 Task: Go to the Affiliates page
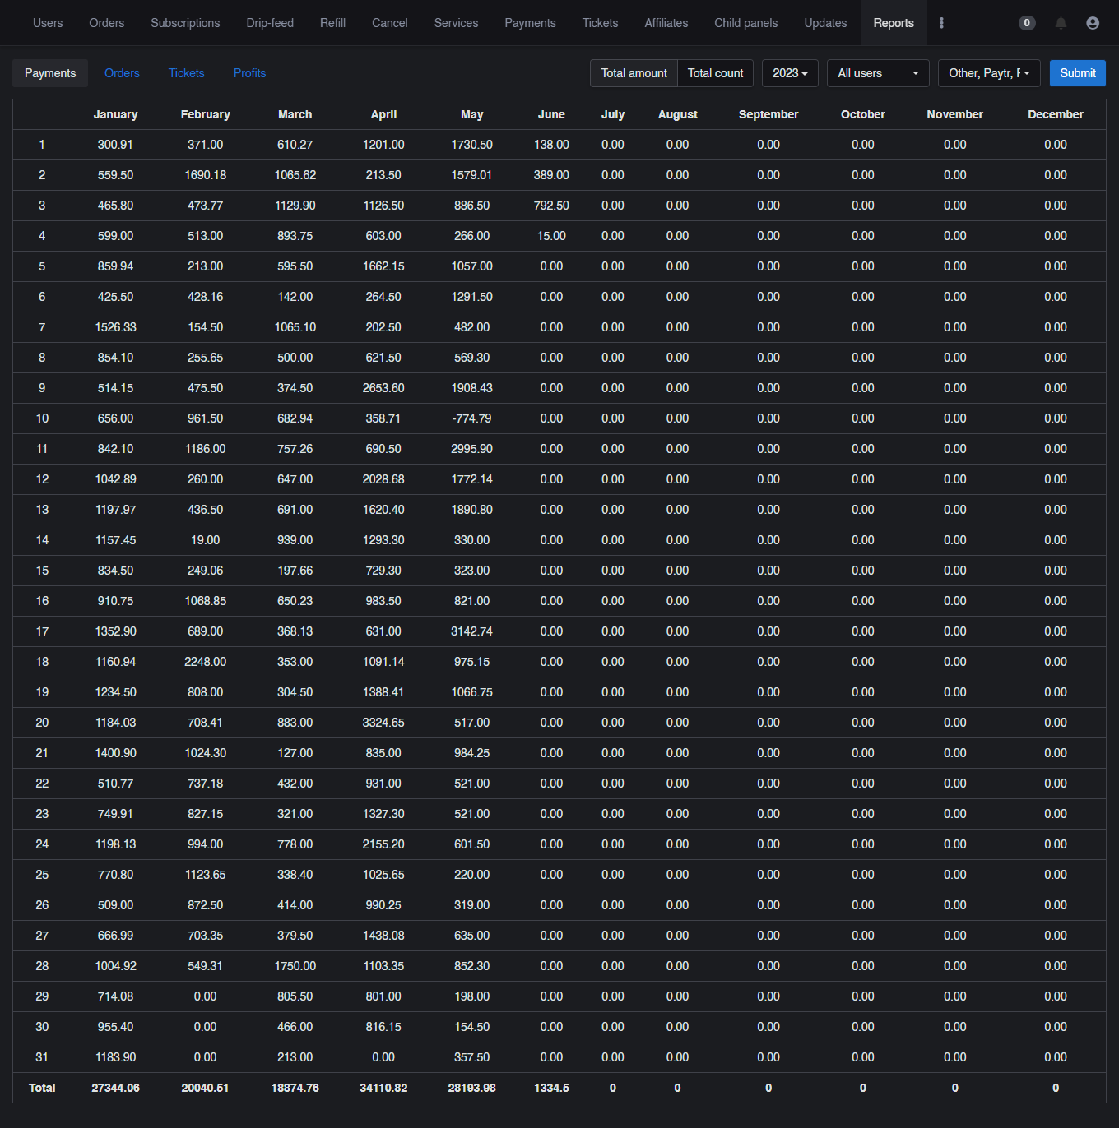tap(666, 23)
